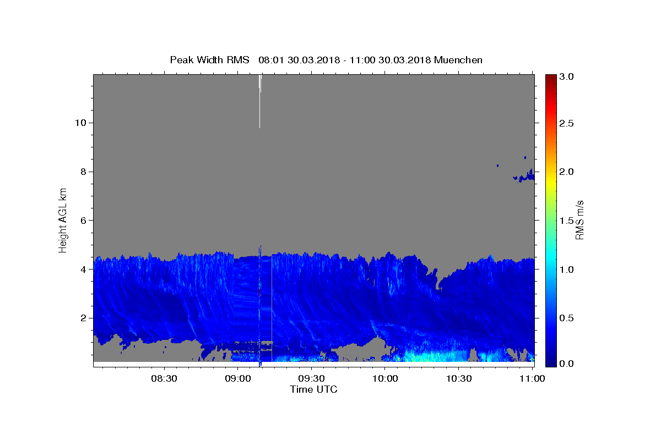Click the colorbar value 0.5
661x440 pixels.
tap(567, 318)
